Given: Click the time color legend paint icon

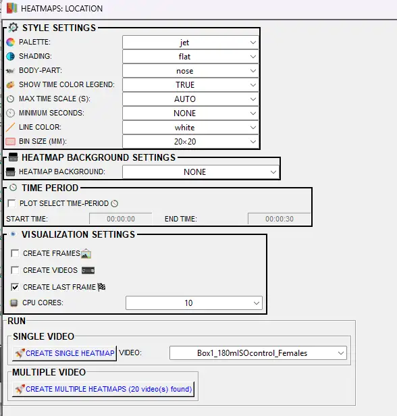Looking at the screenshot, I should (10, 85).
